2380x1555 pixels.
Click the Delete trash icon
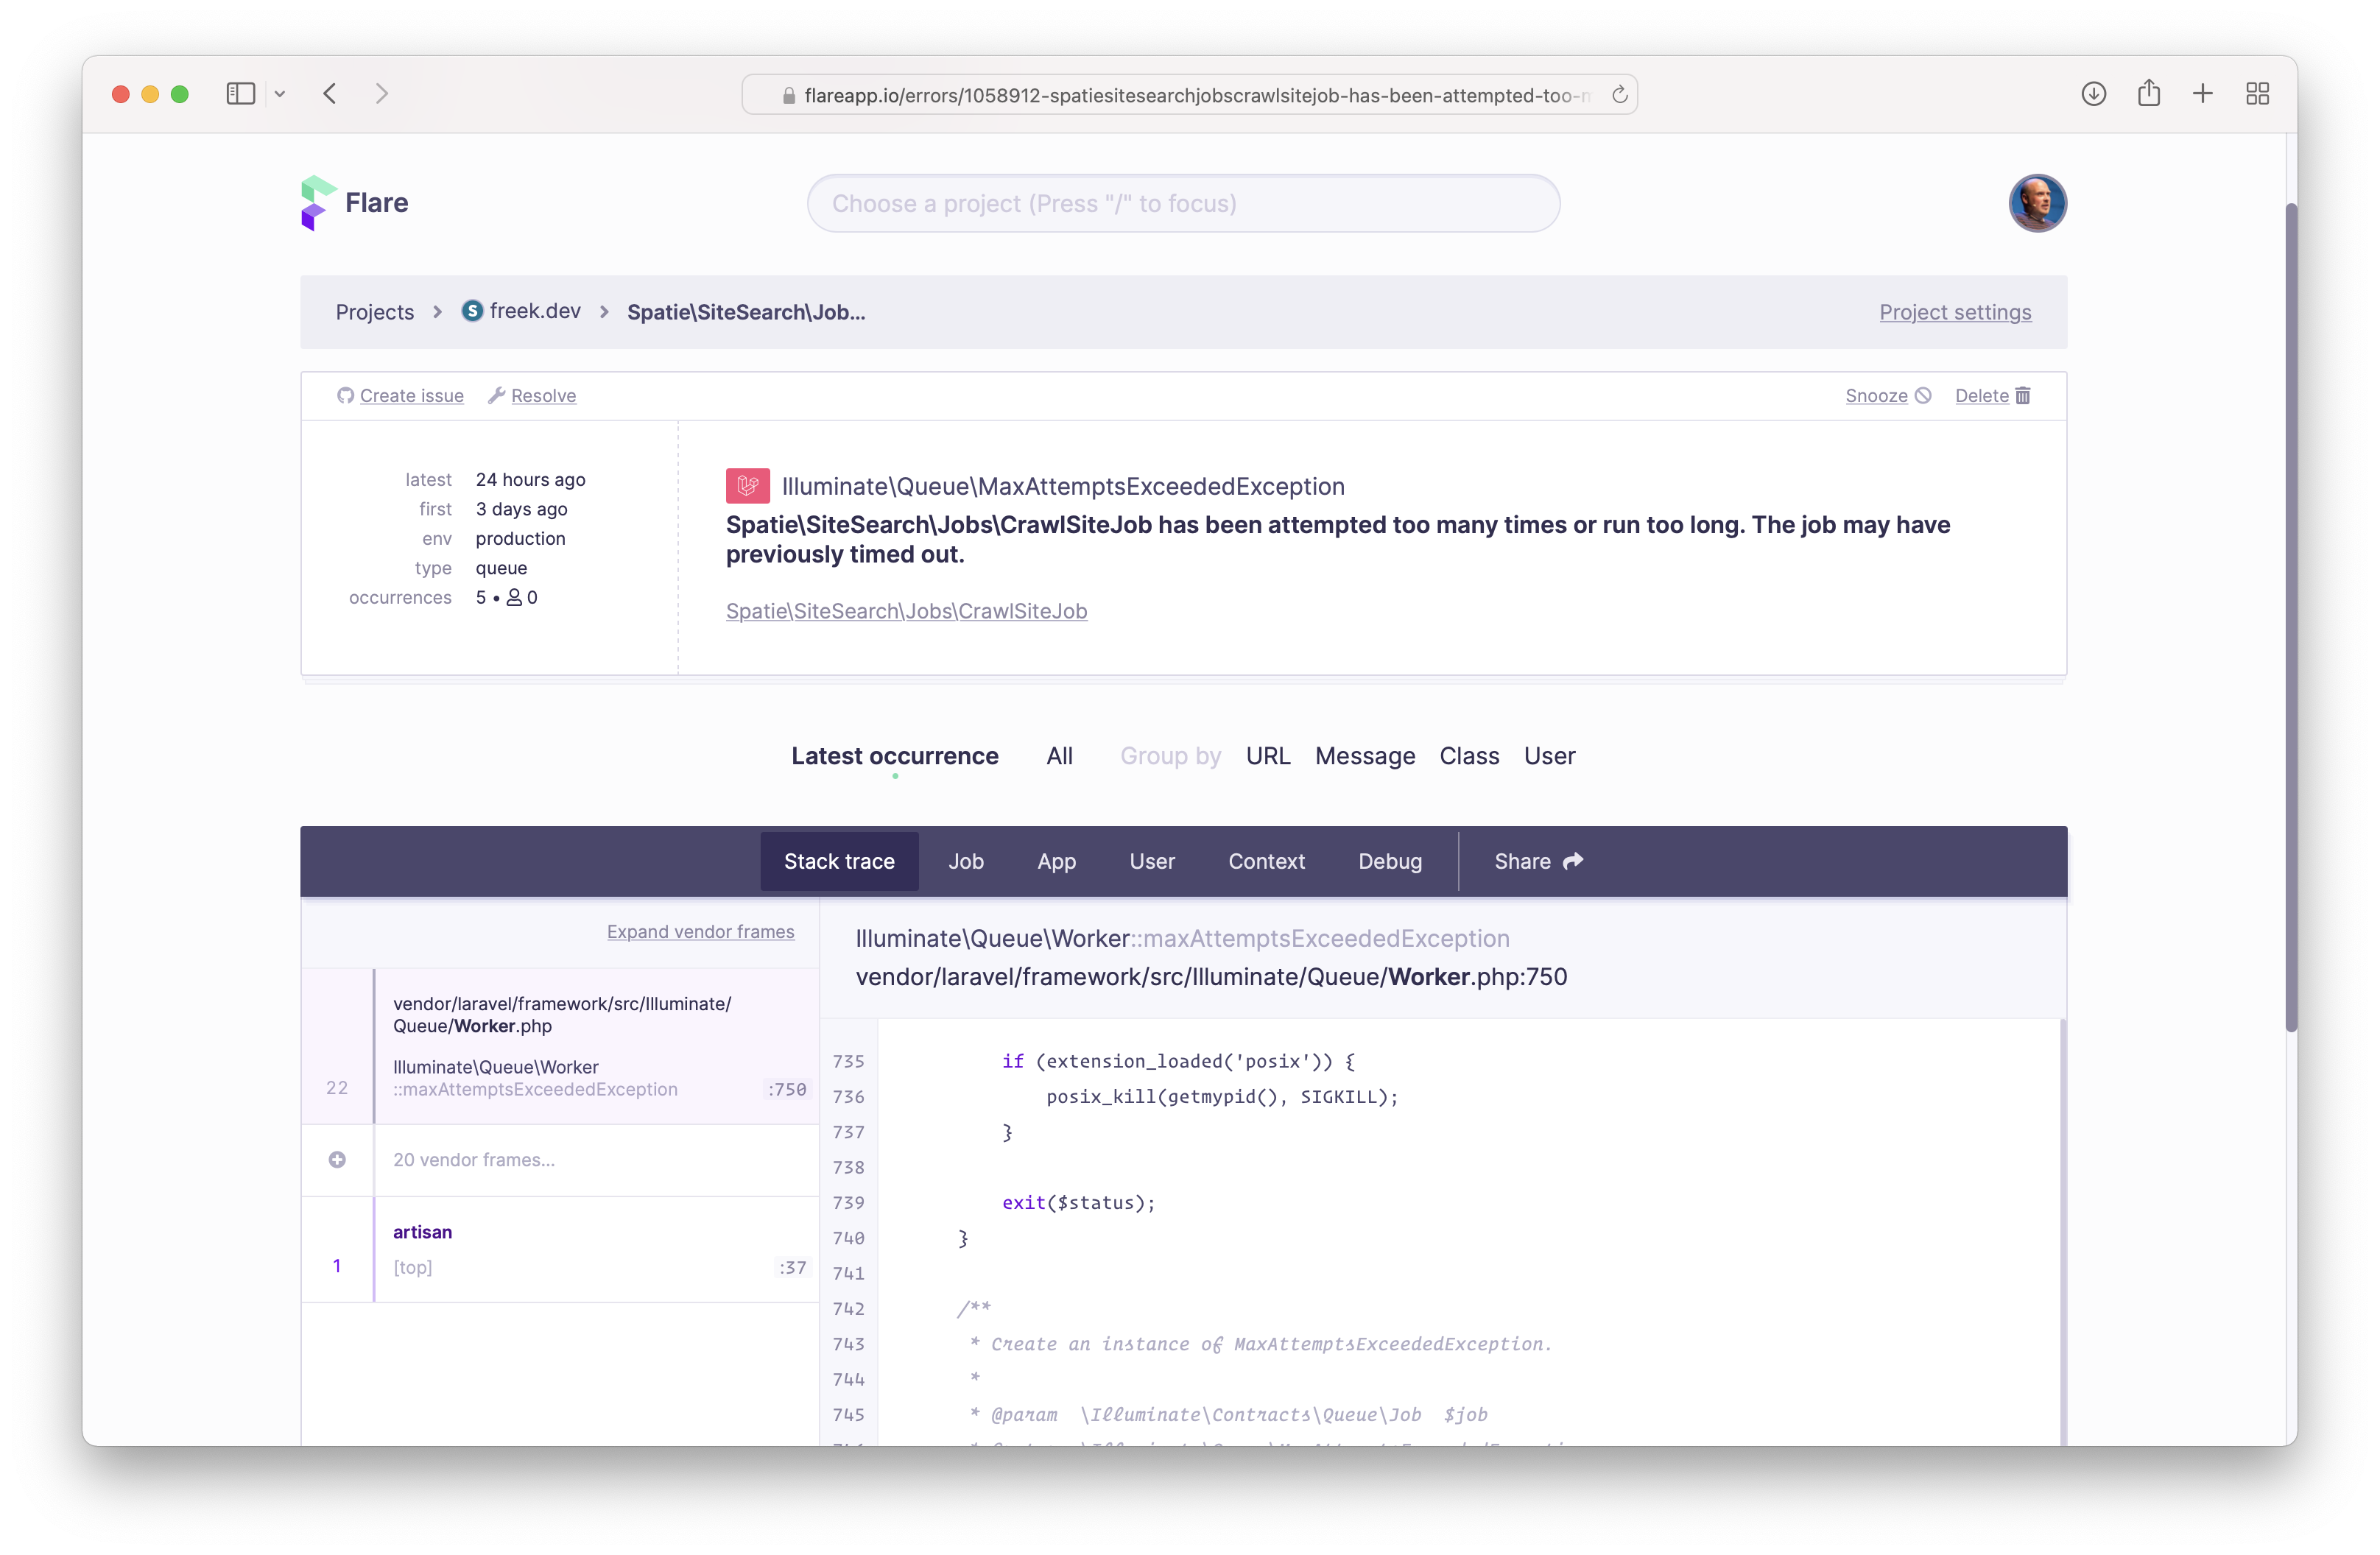2022,396
